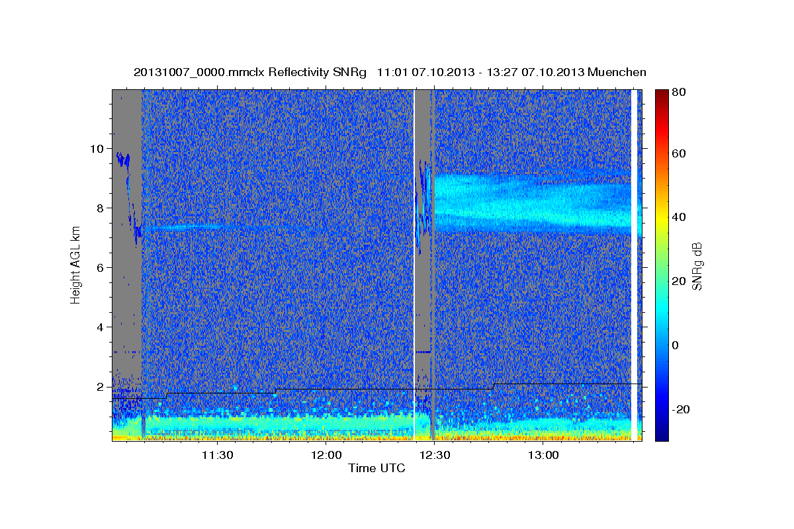This screenshot has width=794, height=529.
Task: Click the 12:30 time tick label
Action: pyautogui.click(x=435, y=455)
